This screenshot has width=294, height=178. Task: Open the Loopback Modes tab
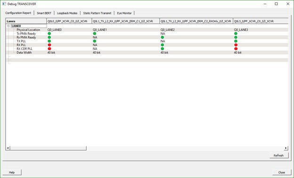coord(67,13)
